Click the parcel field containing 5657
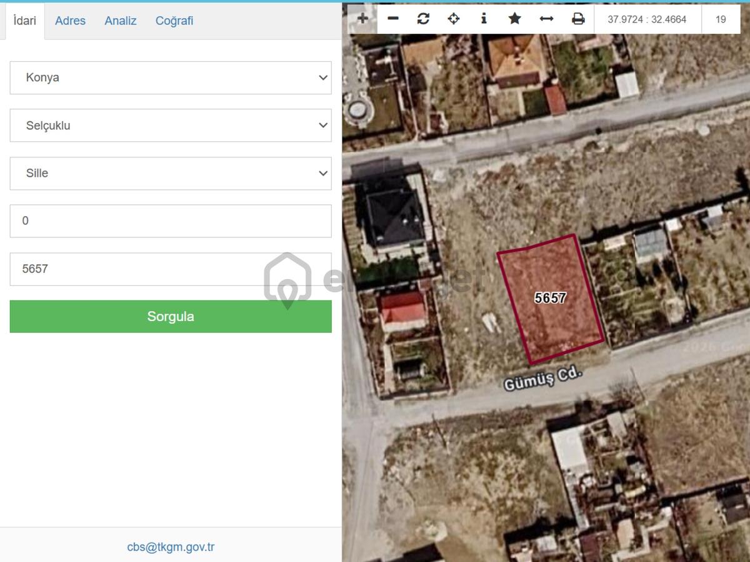 [171, 269]
